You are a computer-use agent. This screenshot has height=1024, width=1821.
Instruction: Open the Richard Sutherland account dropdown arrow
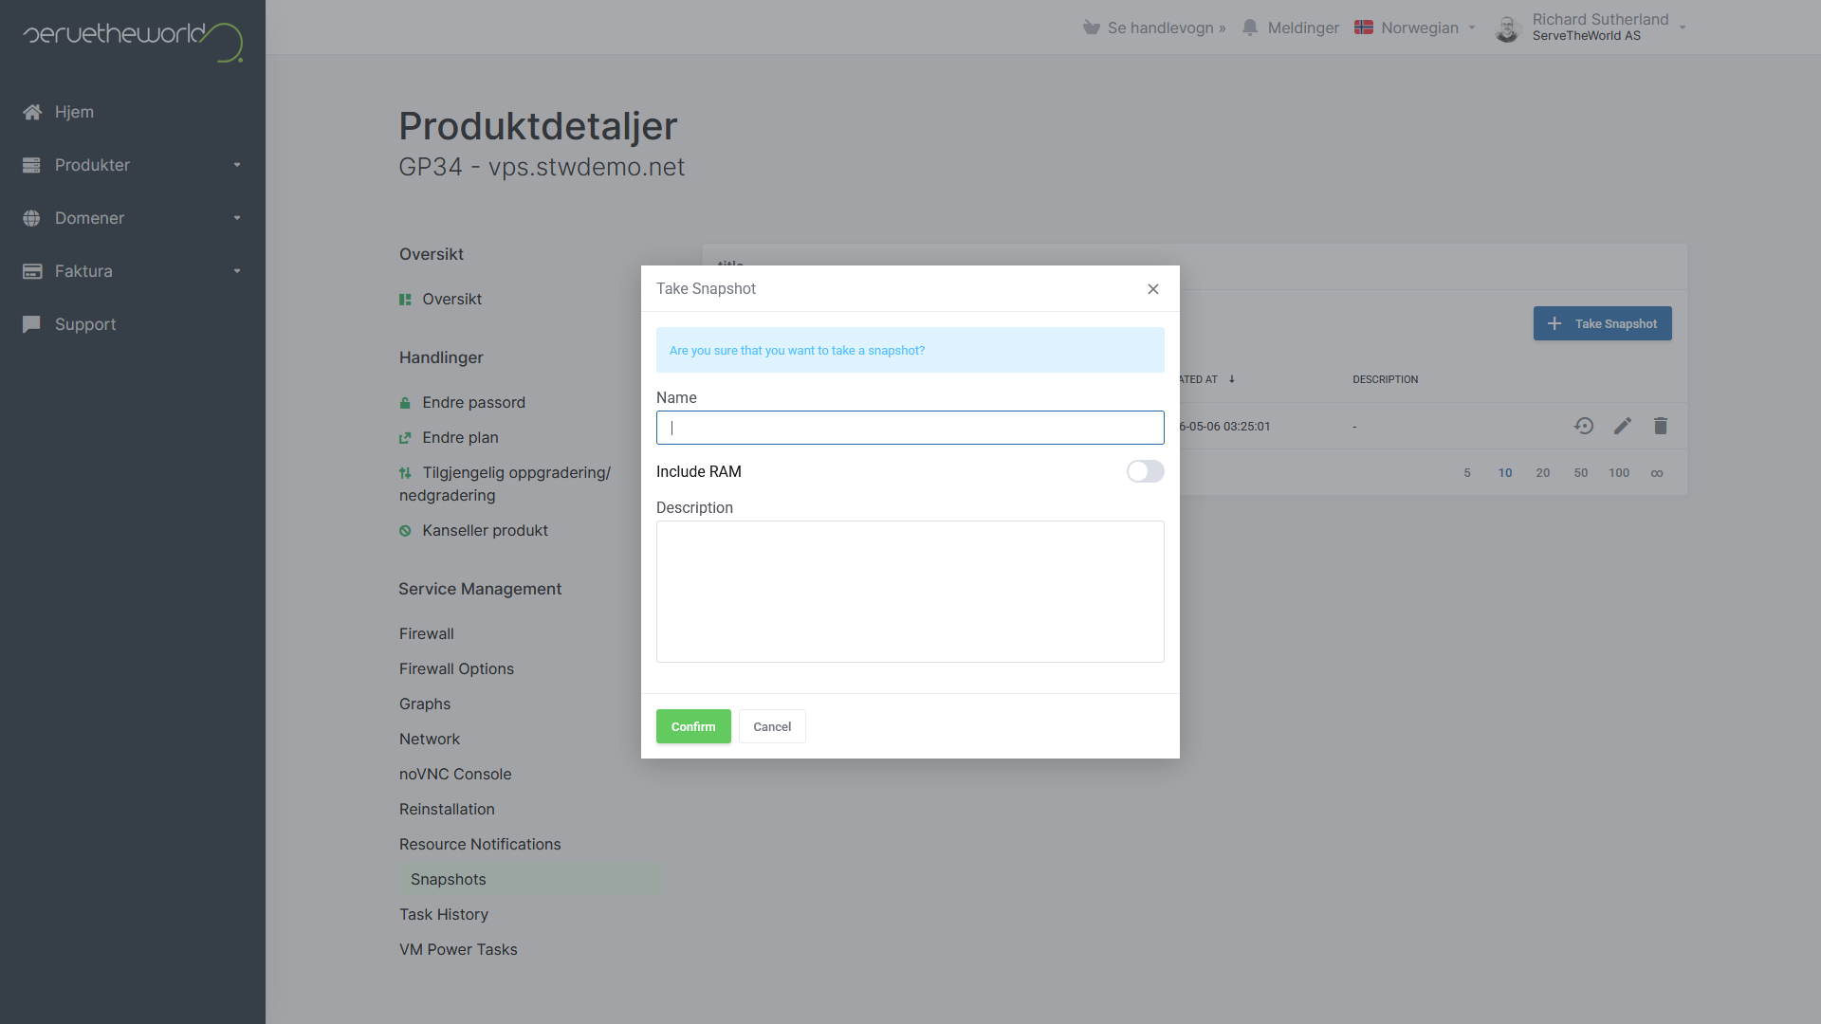tap(1683, 27)
